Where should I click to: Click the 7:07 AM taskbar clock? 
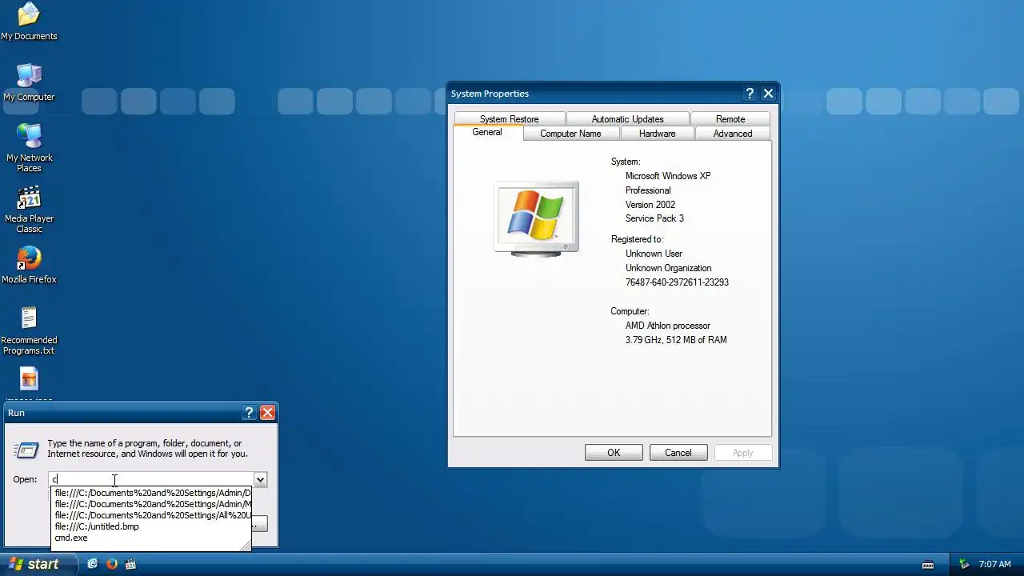[994, 565]
